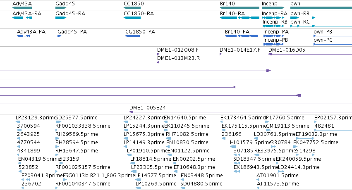Select the DME1-013M23.R arrow marker

[158, 62]
